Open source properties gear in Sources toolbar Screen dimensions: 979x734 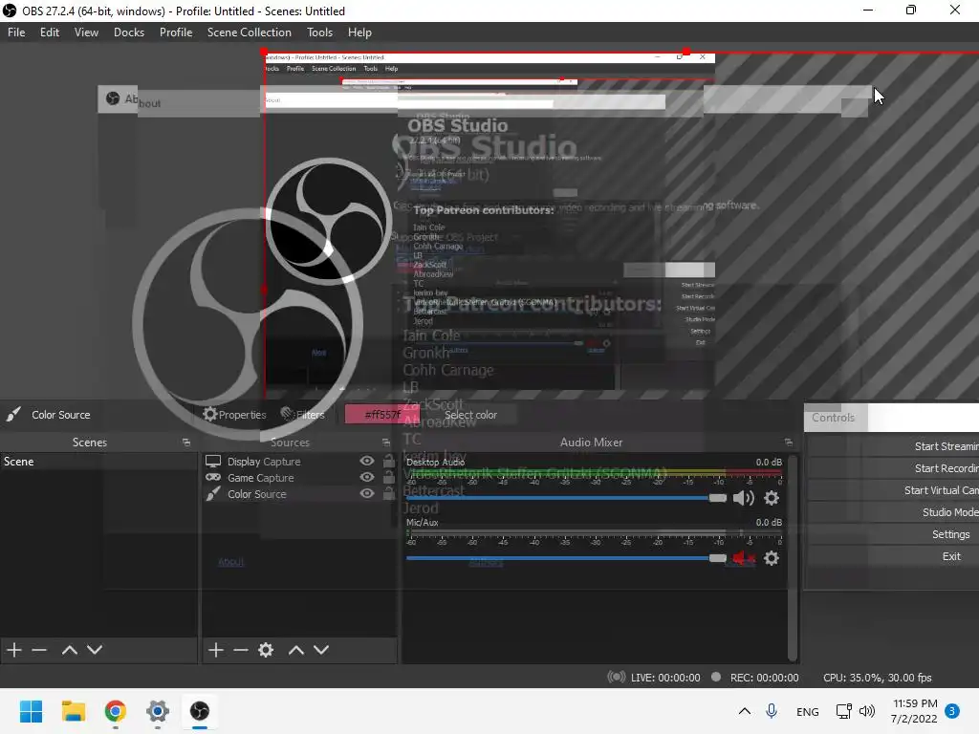266,650
